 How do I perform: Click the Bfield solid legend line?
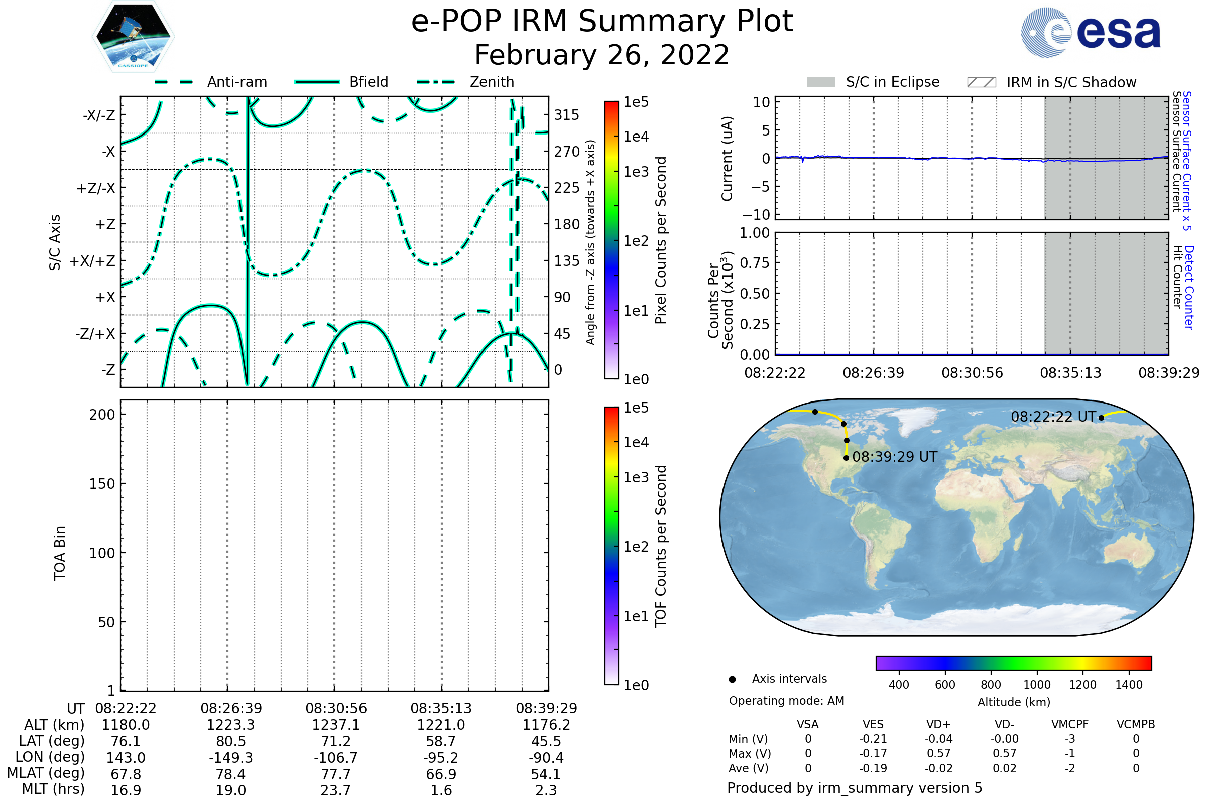point(317,82)
